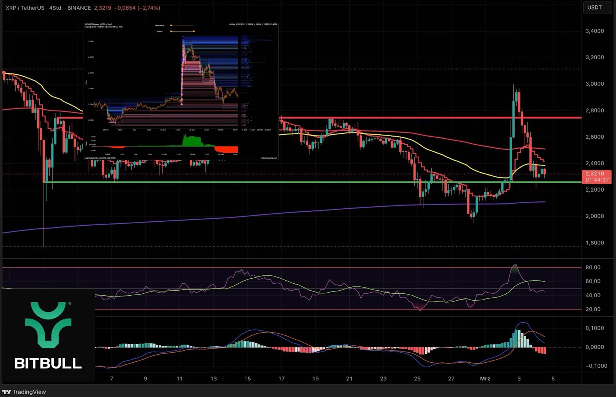Click date 13 on the time axis

pyautogui.click(x=213, y=379)
